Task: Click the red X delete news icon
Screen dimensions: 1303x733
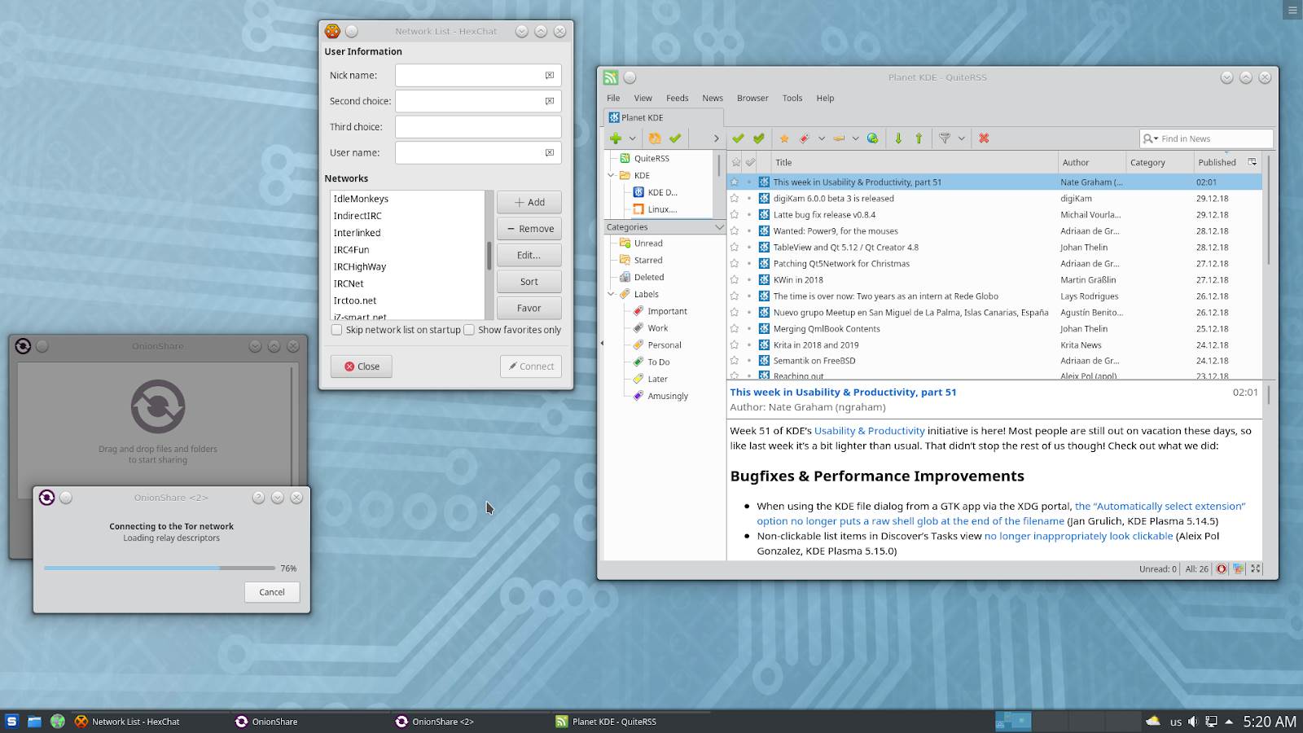Action: (x=984, y=138)
